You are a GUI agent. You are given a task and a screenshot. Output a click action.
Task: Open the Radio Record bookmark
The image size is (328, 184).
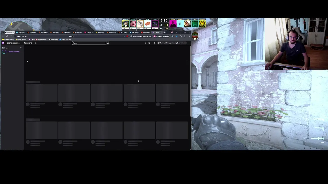pyautogui.click(x=54, y=40)
